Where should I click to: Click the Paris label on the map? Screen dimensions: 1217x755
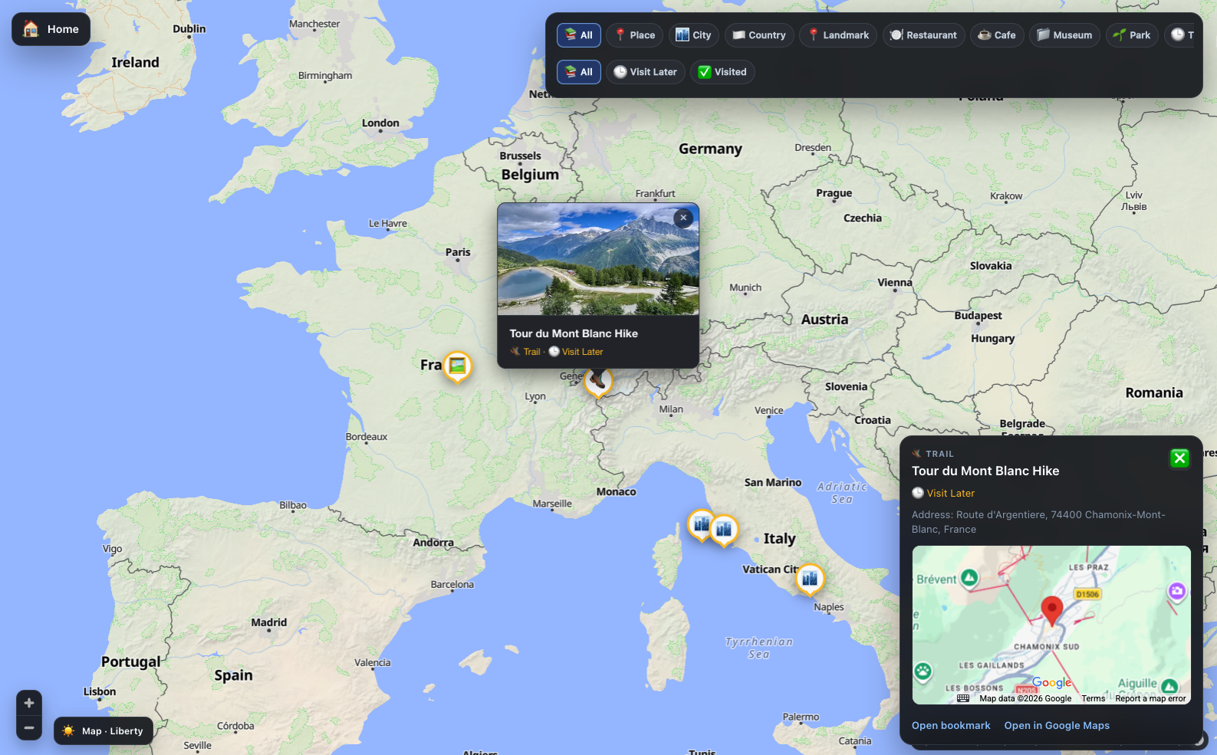tap(458, 252)
